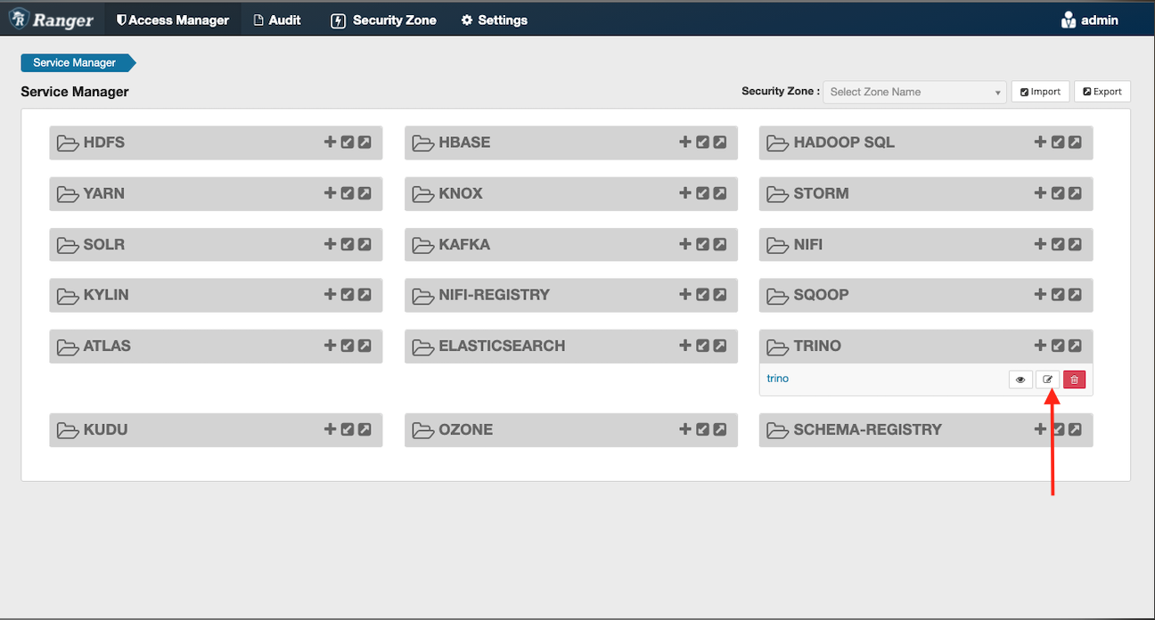This screenshot has height=620, width=1155.
Task: Open the admin user menu
Action: coord(1089,20)
